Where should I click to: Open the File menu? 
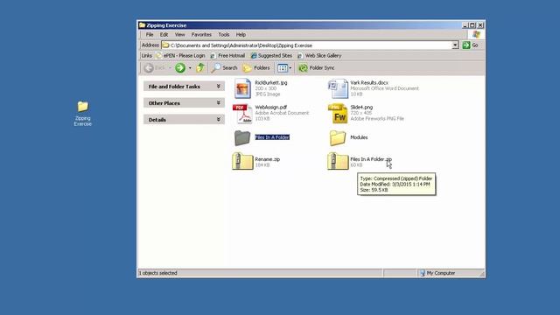tap(150, 35)
